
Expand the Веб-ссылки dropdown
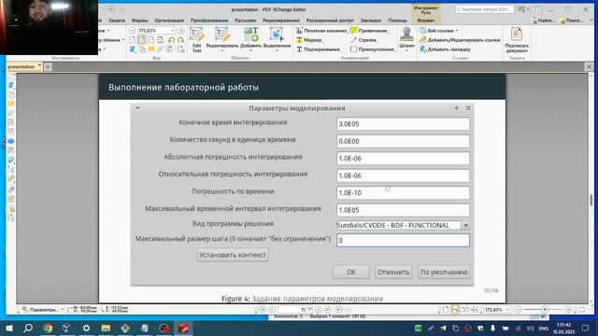tap(457, 31)
